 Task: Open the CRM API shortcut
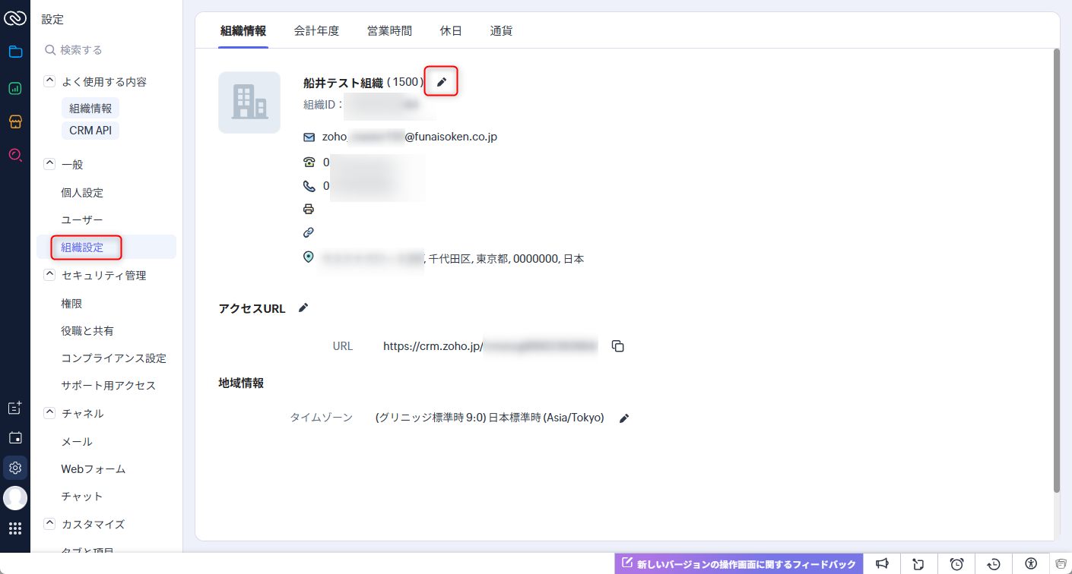pyautogui.click(x=90, y=131)
